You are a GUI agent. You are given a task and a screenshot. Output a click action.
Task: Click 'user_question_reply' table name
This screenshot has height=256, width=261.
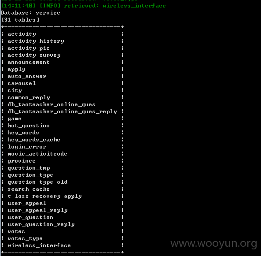(x=41, y=224)
